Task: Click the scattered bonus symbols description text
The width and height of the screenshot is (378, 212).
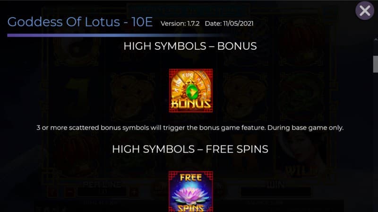Action: (x=190, y=128)
